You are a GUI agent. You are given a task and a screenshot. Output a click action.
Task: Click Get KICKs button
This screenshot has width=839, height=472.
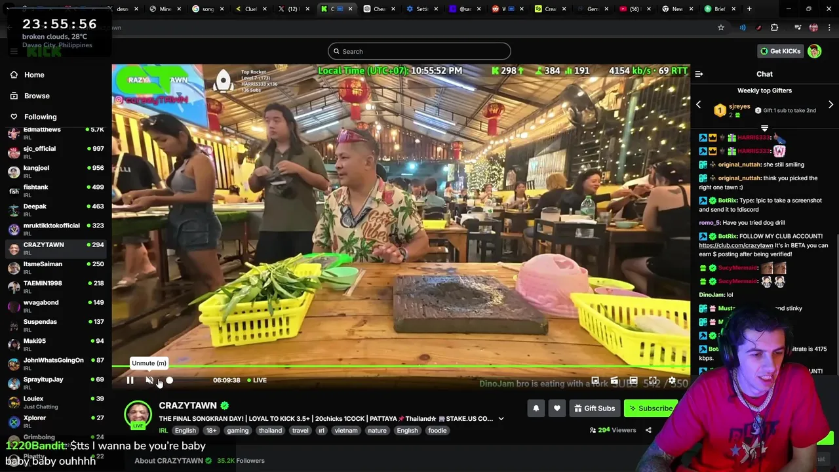coord(780,51)
